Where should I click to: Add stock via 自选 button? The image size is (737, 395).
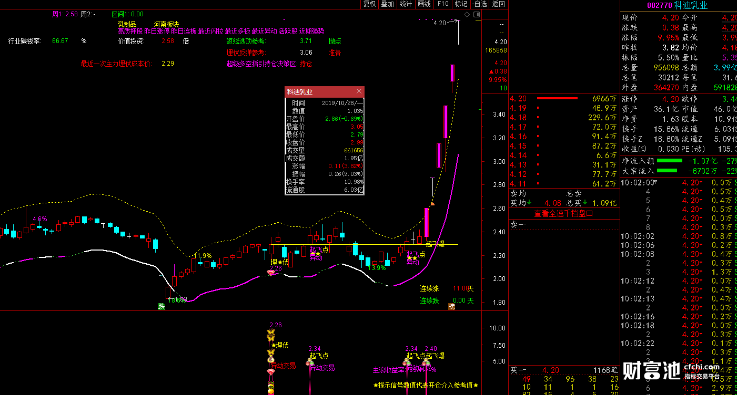coord(479,4)
